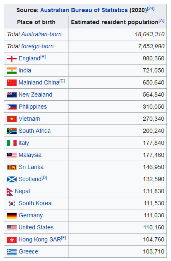Click the Scotland flag icon
This screenshot has width=171, height=261.
[x=12, y=179]
